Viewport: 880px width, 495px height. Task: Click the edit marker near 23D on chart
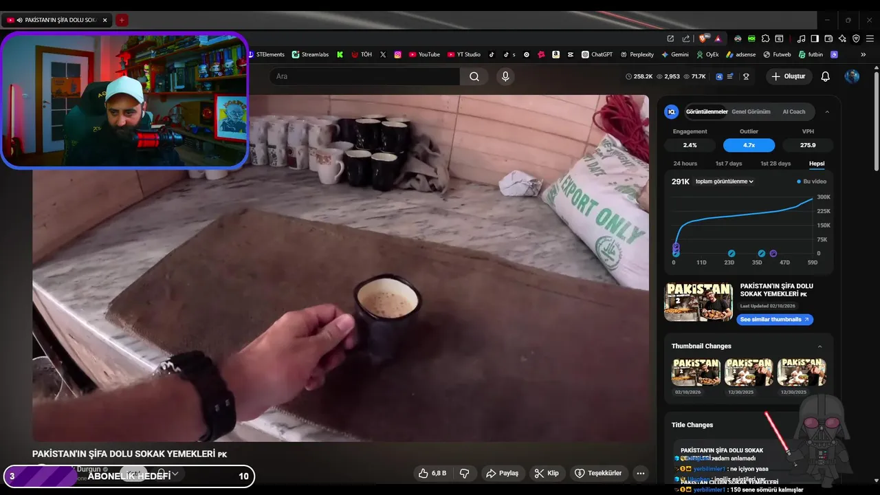731,254
